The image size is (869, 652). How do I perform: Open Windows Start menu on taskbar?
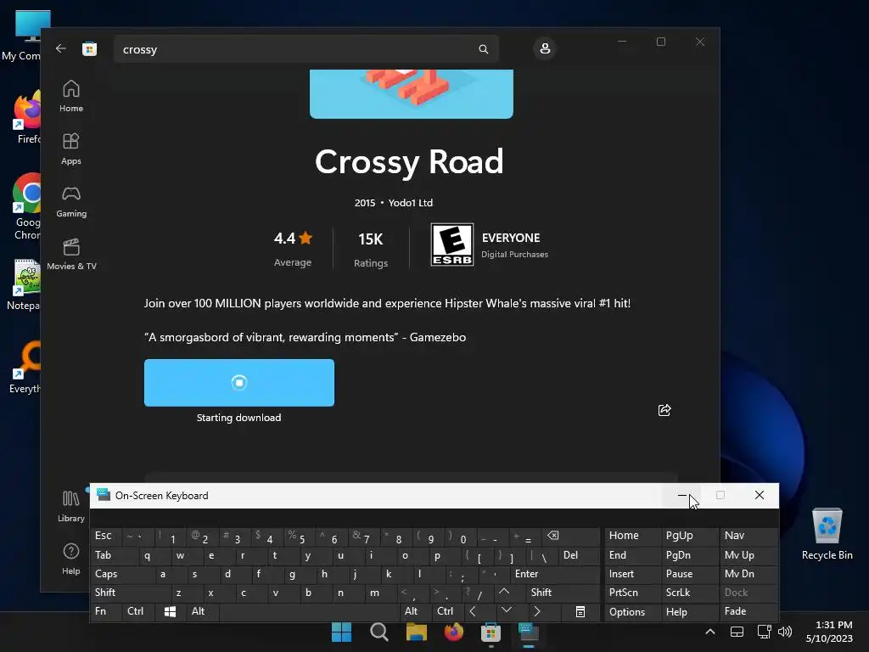pyautogui.click(x=341, y=632)
